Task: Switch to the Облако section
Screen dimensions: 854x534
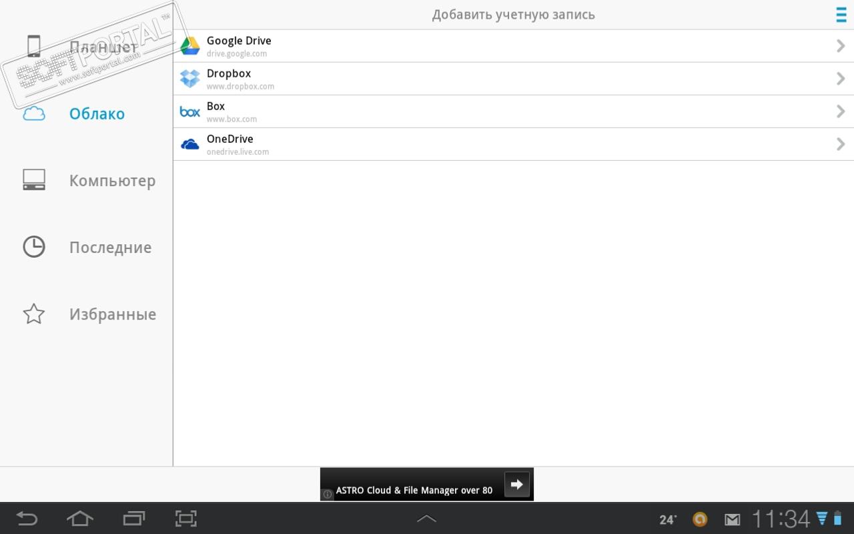Action: [97, 114]
